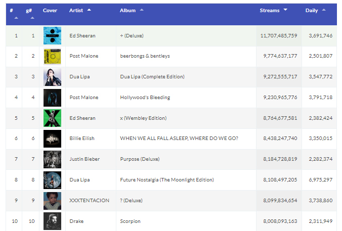Viewport: 342px width, 231px height.
Task: Click the Album column header label
Action: (x=127, y=11)
